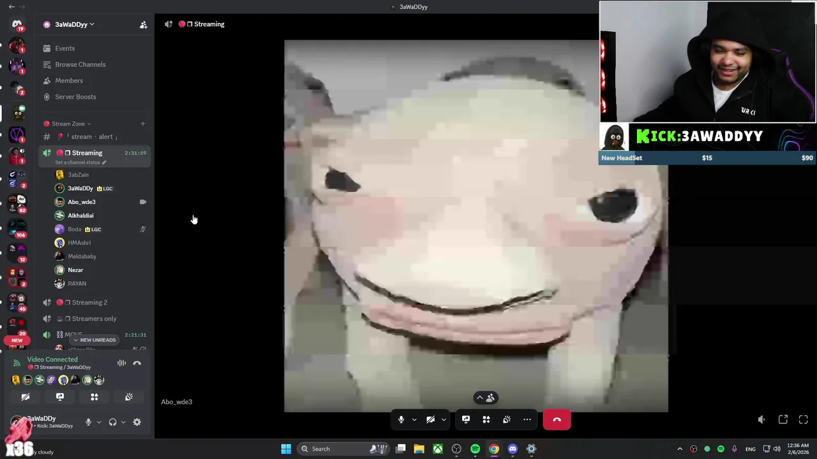Screen dimensions: 817x459
Task: Toggle microphone in bottom call controls
Action: (401, 419)
